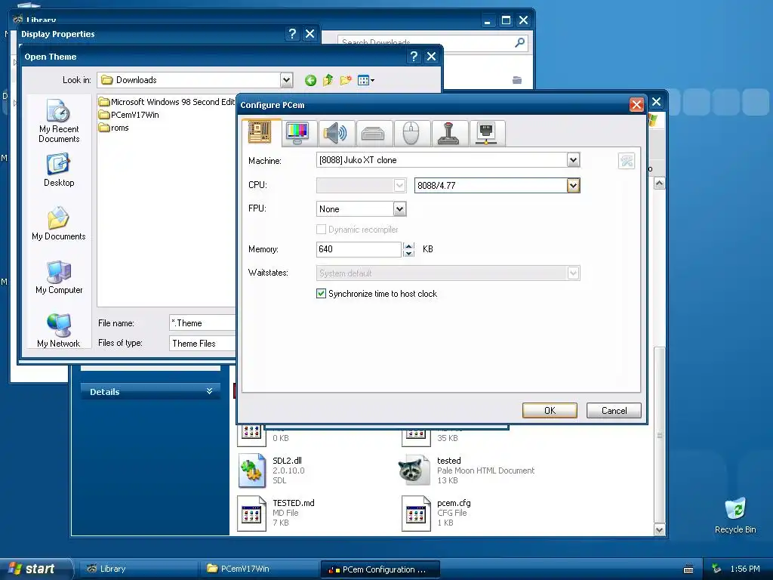Click the green Back arrow in Open Theme
The width and height of the screenshot is (773, 580).
coord(310,80)
